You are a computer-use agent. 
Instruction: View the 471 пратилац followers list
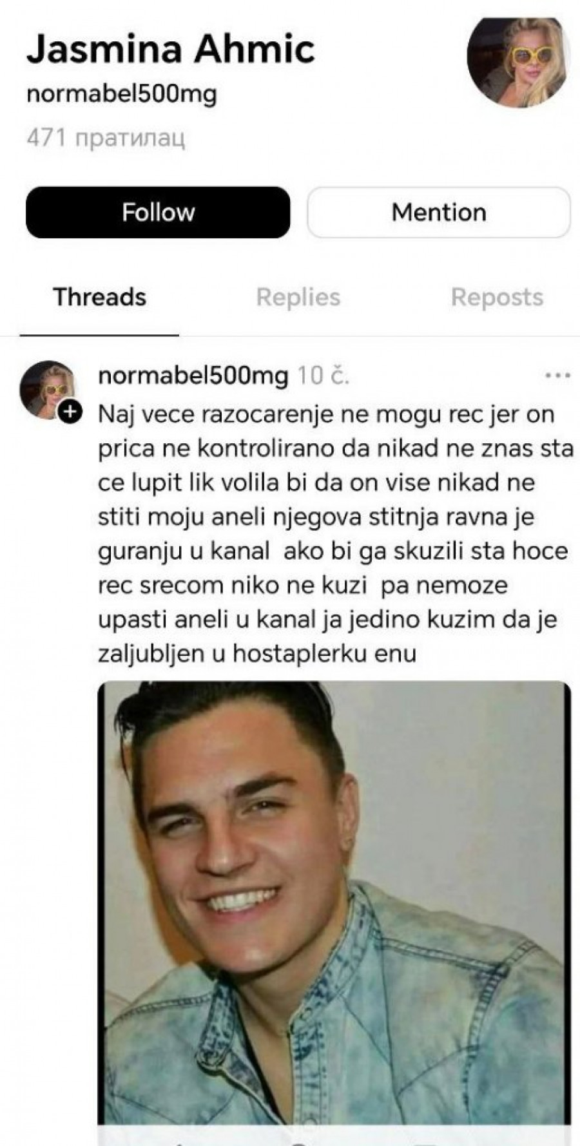click(106, 138)
